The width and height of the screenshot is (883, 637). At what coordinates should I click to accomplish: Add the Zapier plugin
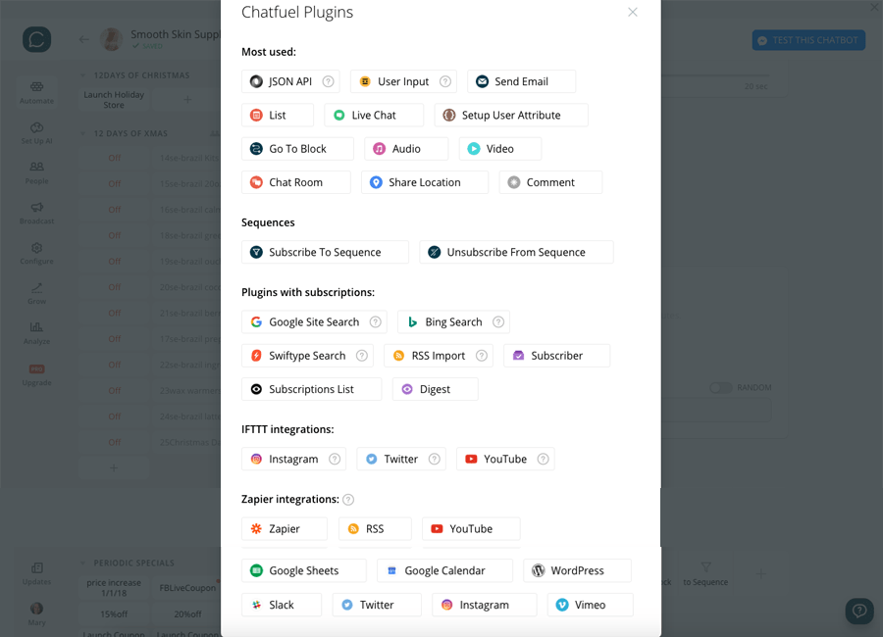(285, 529)
